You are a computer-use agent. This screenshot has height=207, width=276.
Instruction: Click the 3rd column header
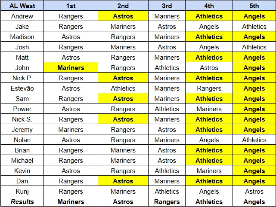167,6
